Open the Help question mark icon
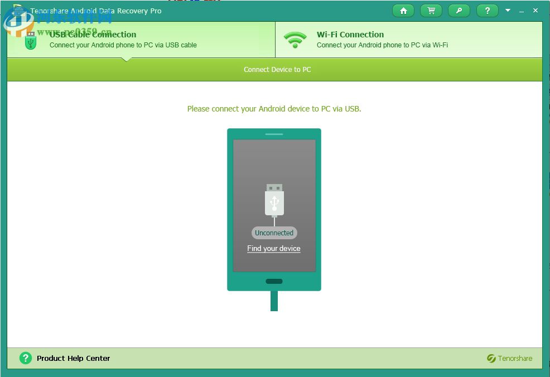The image size is (550, 377). point(487,10)
